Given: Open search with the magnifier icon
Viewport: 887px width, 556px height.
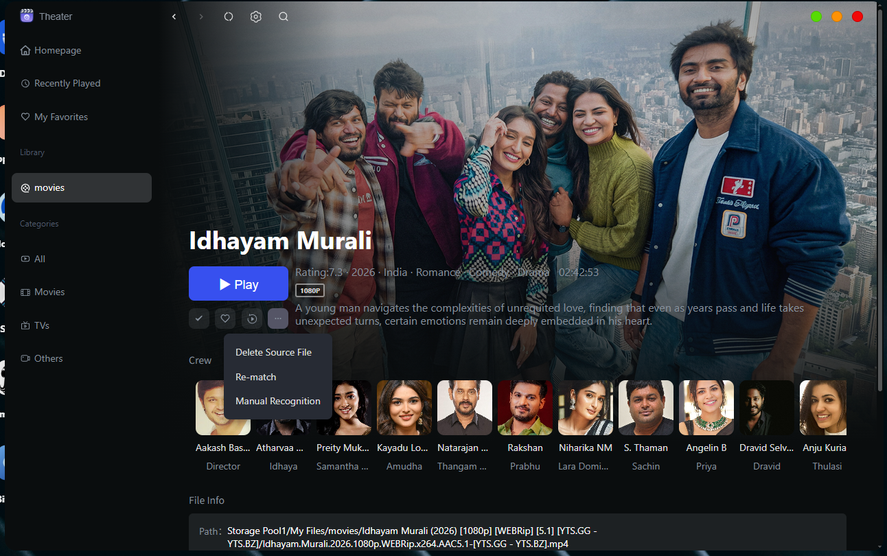Looking at the screenshot, I should 284,16.
